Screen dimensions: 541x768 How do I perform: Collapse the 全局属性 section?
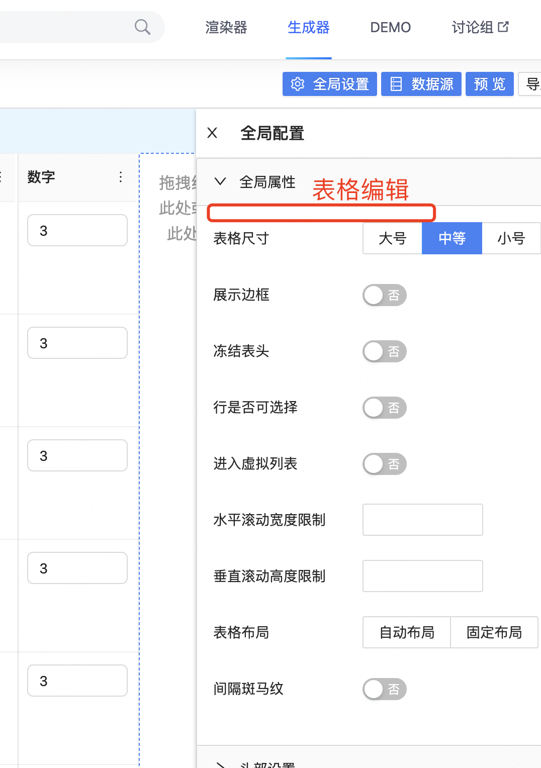click(220, 182)
